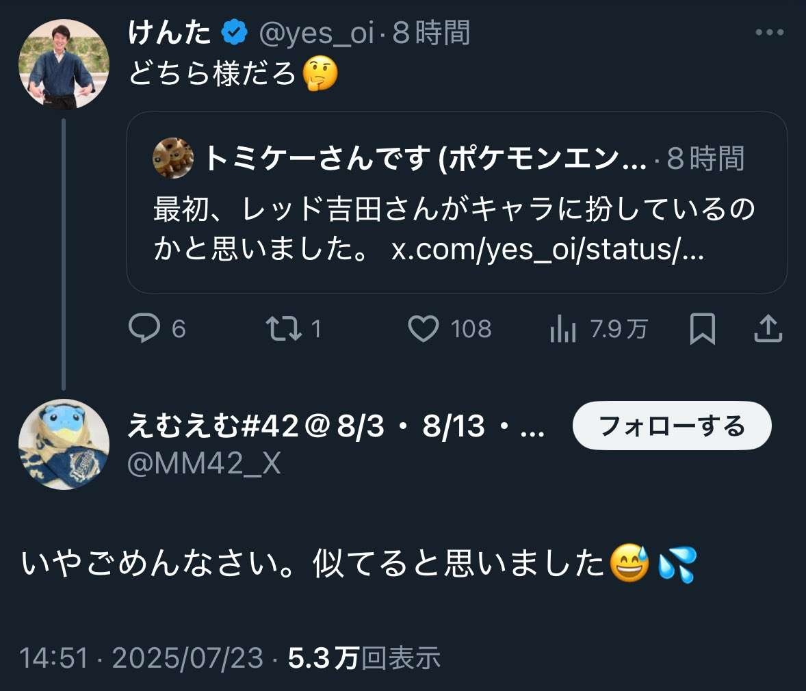Like the tweet with heart icon
The height and width of the screenshot is (691, 806).
(424, 329)
